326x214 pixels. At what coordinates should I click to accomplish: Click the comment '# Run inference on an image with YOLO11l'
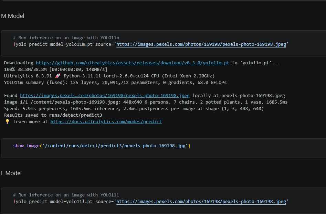tap(66, 195)
